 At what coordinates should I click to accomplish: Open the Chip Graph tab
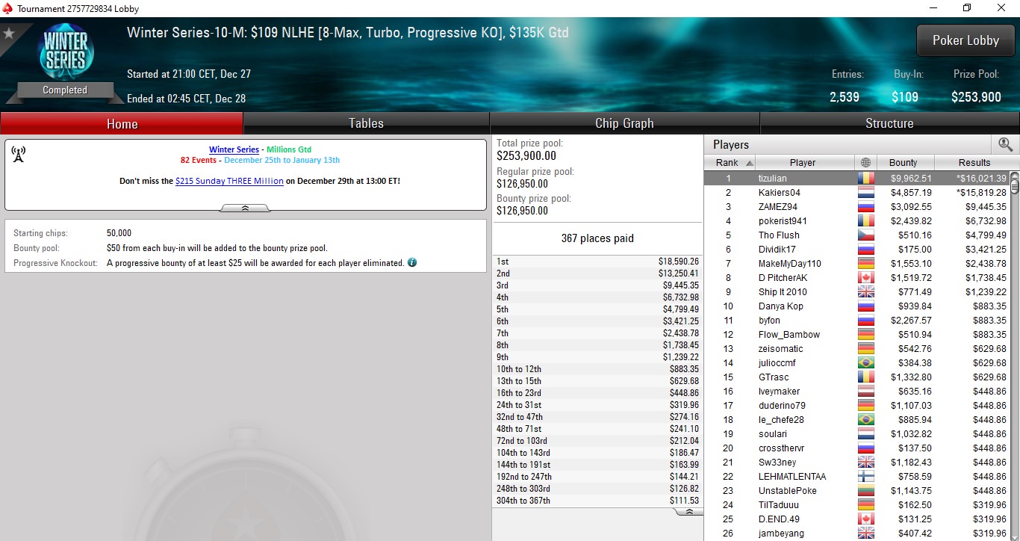tap(624, 123)
